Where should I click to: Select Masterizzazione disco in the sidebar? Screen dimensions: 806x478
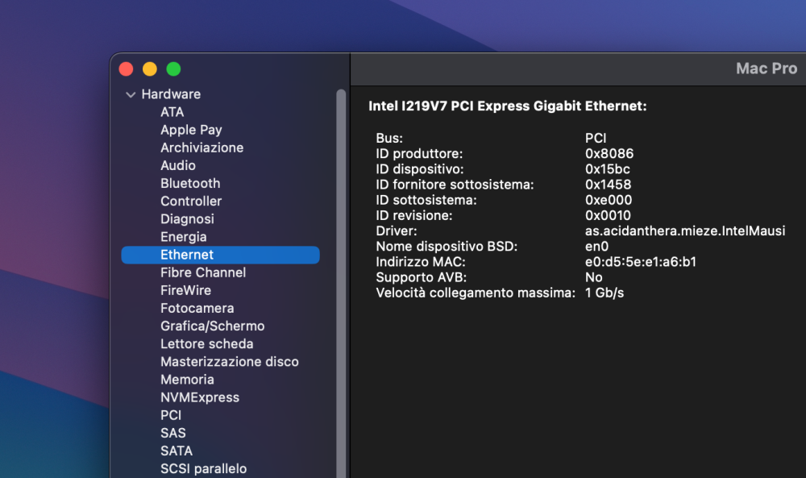pyautogui.click(x=229, y=362)
